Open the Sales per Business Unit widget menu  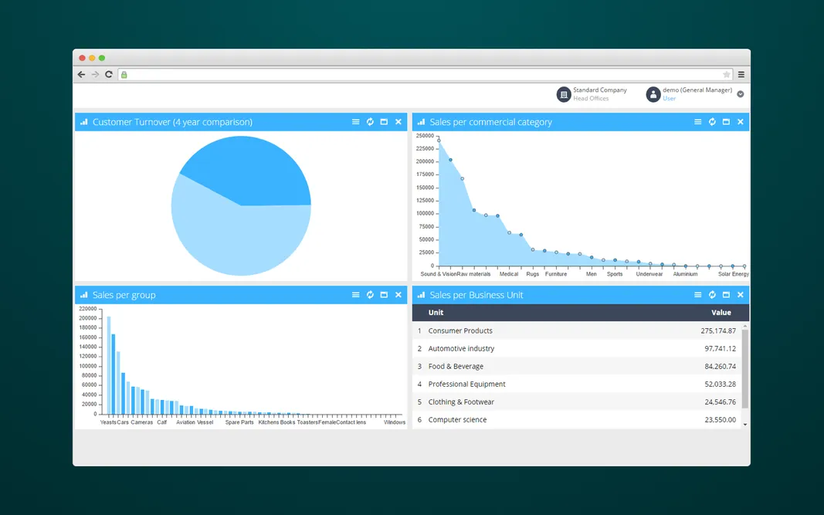click(697, 294)
